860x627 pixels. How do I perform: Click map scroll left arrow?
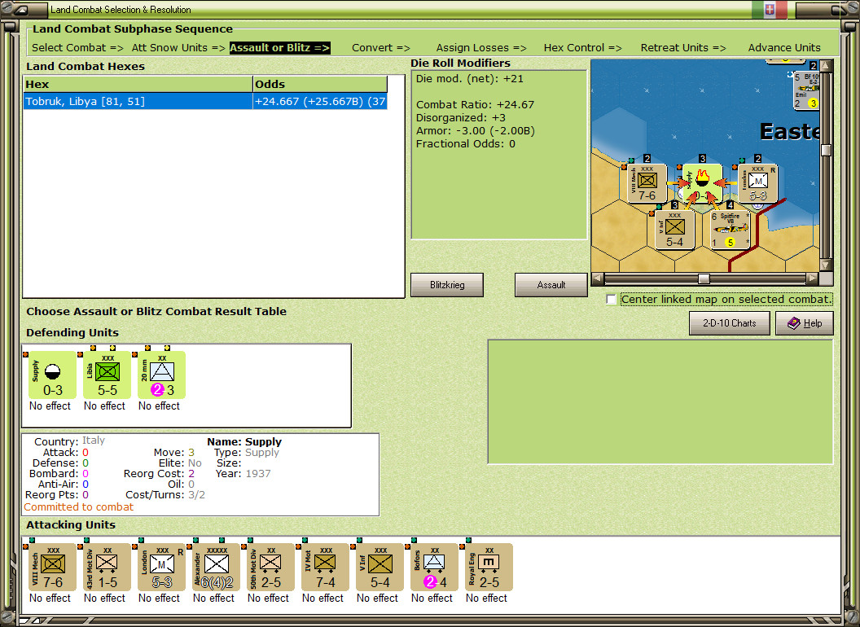click(598, 278)
